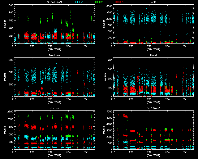Screen dimensions: 198x159
Task: Click the 'Medium' plot title
Action: (x=54, y=55)
